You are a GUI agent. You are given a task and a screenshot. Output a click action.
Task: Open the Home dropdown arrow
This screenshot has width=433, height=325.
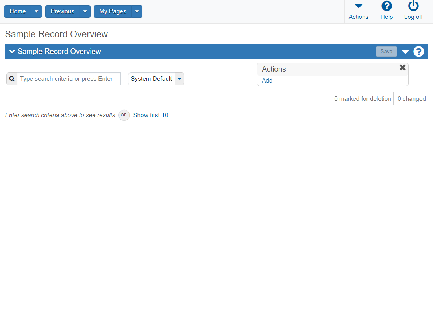pyautogui.click(x=37, y=11)
